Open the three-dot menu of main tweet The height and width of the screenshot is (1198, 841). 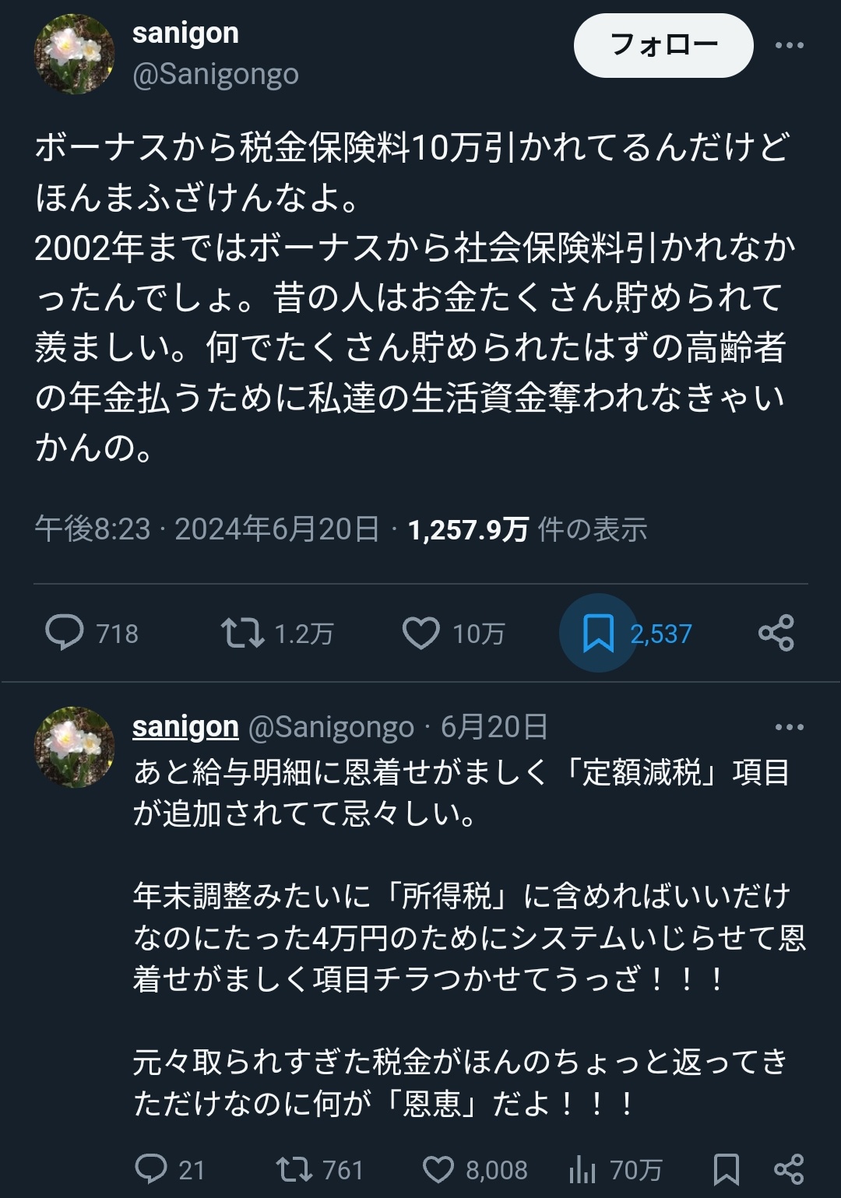(789, 45)
